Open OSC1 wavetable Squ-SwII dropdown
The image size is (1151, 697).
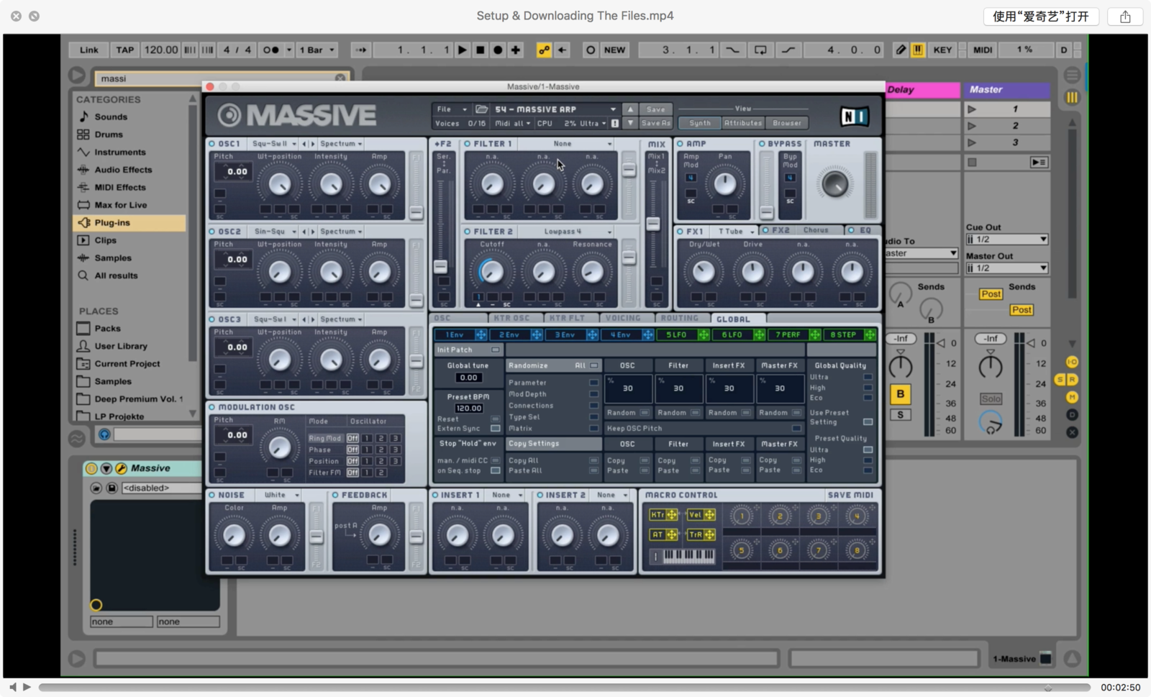pos(274,144)
